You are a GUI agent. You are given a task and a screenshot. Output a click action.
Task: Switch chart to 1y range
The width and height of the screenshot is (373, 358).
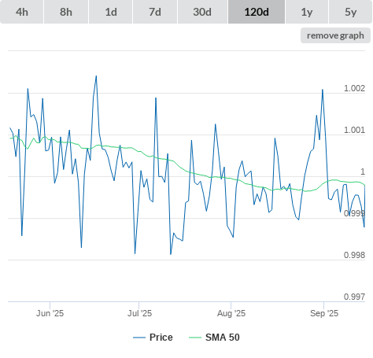(x=307, y=12)
